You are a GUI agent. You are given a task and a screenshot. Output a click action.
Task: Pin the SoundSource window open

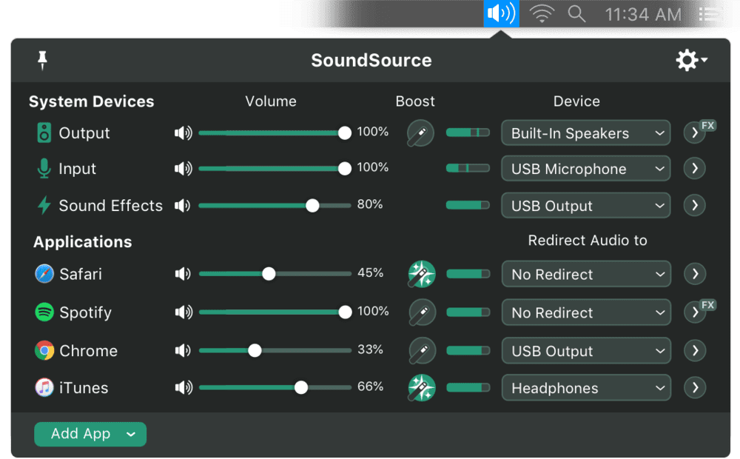(x=42, y=60)
